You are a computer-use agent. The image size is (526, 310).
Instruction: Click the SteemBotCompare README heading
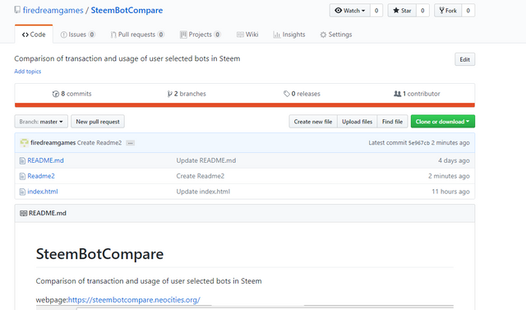pos(99,254)
